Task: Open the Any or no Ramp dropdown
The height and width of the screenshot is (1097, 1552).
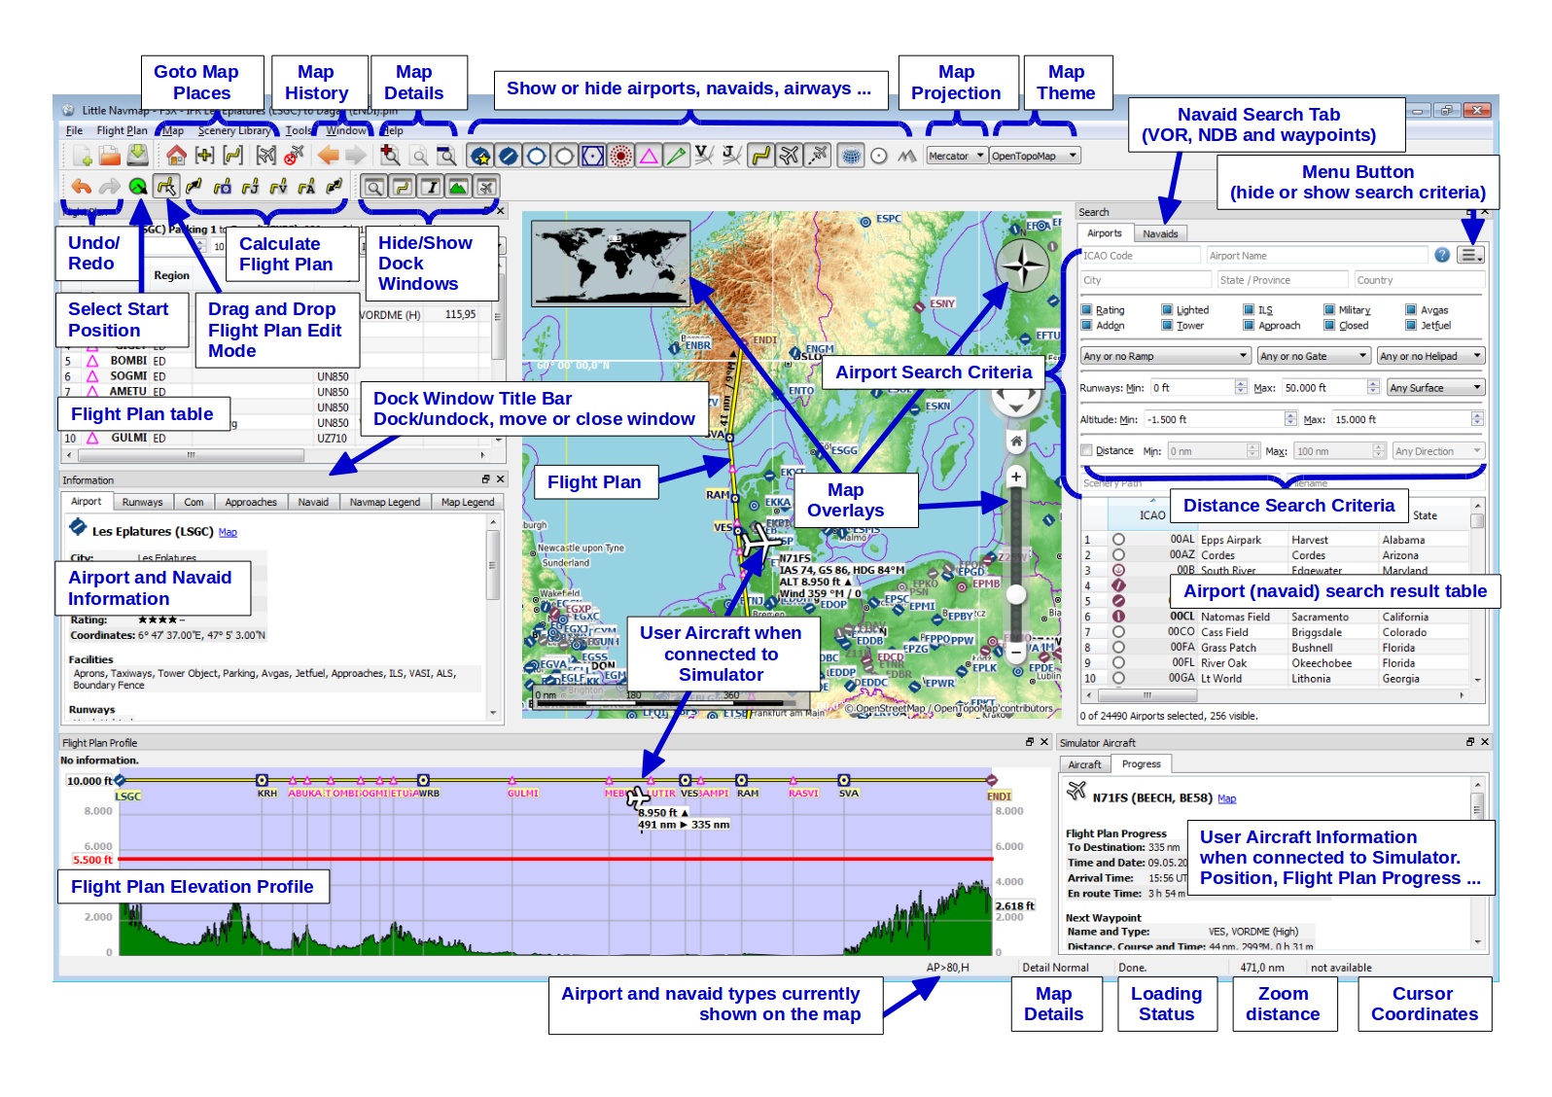Action: 1166,356
